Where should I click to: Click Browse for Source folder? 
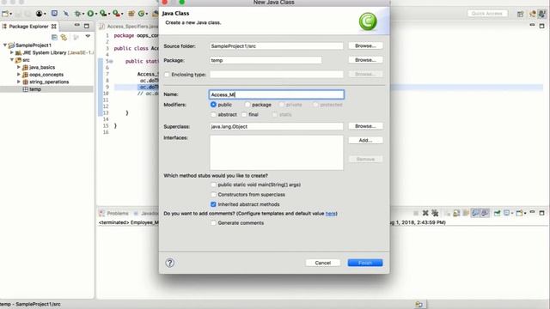pos(365,45)
